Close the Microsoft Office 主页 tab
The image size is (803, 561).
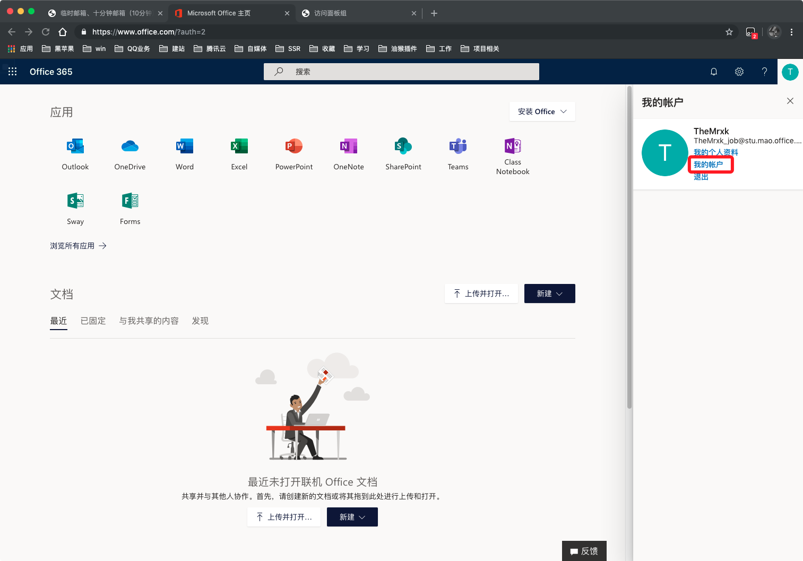(287, 13)
